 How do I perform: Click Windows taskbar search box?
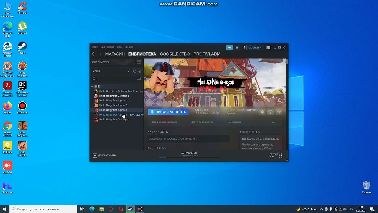click(43, 209)
